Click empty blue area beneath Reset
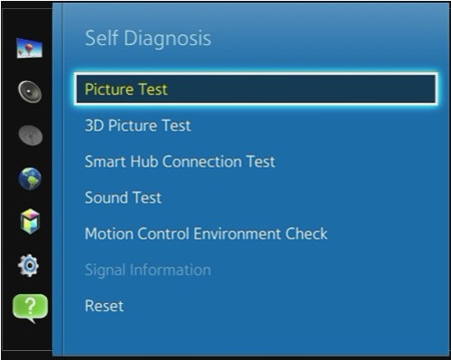This screenshot has width=451, height=360. click(255, 336)
